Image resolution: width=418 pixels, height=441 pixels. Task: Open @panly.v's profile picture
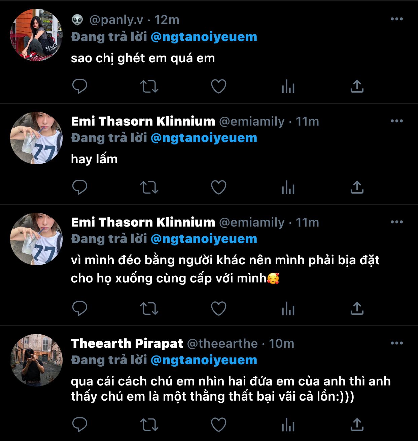[x=36, y=35]
